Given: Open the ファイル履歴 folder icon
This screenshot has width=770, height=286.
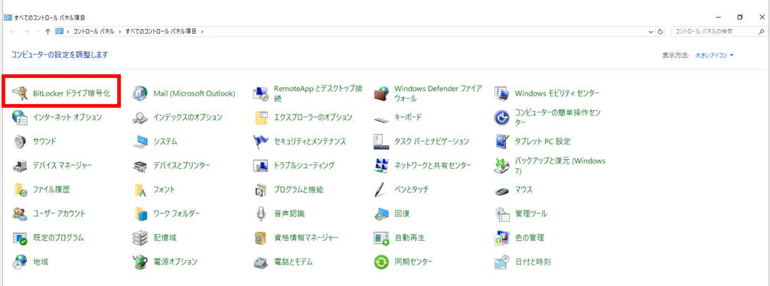Looking at the screenshot, I should click(20, 190).
